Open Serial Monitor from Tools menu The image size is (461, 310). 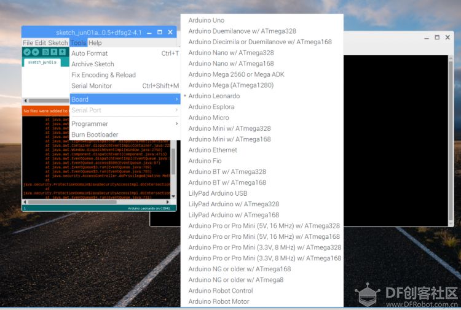pos(125,86)
